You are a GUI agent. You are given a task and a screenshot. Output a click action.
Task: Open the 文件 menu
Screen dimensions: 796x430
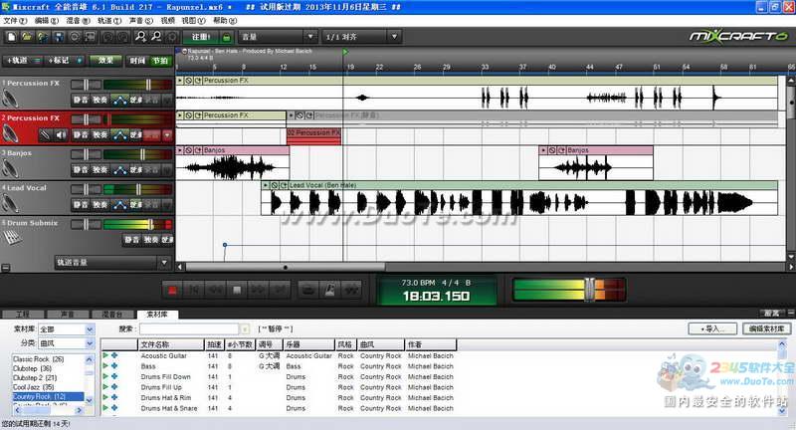coord(15,21)
